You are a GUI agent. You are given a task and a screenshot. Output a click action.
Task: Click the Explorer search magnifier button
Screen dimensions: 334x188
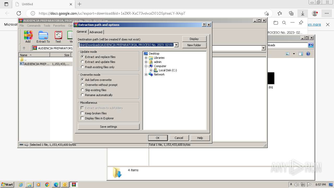click(x=311, y=45)
